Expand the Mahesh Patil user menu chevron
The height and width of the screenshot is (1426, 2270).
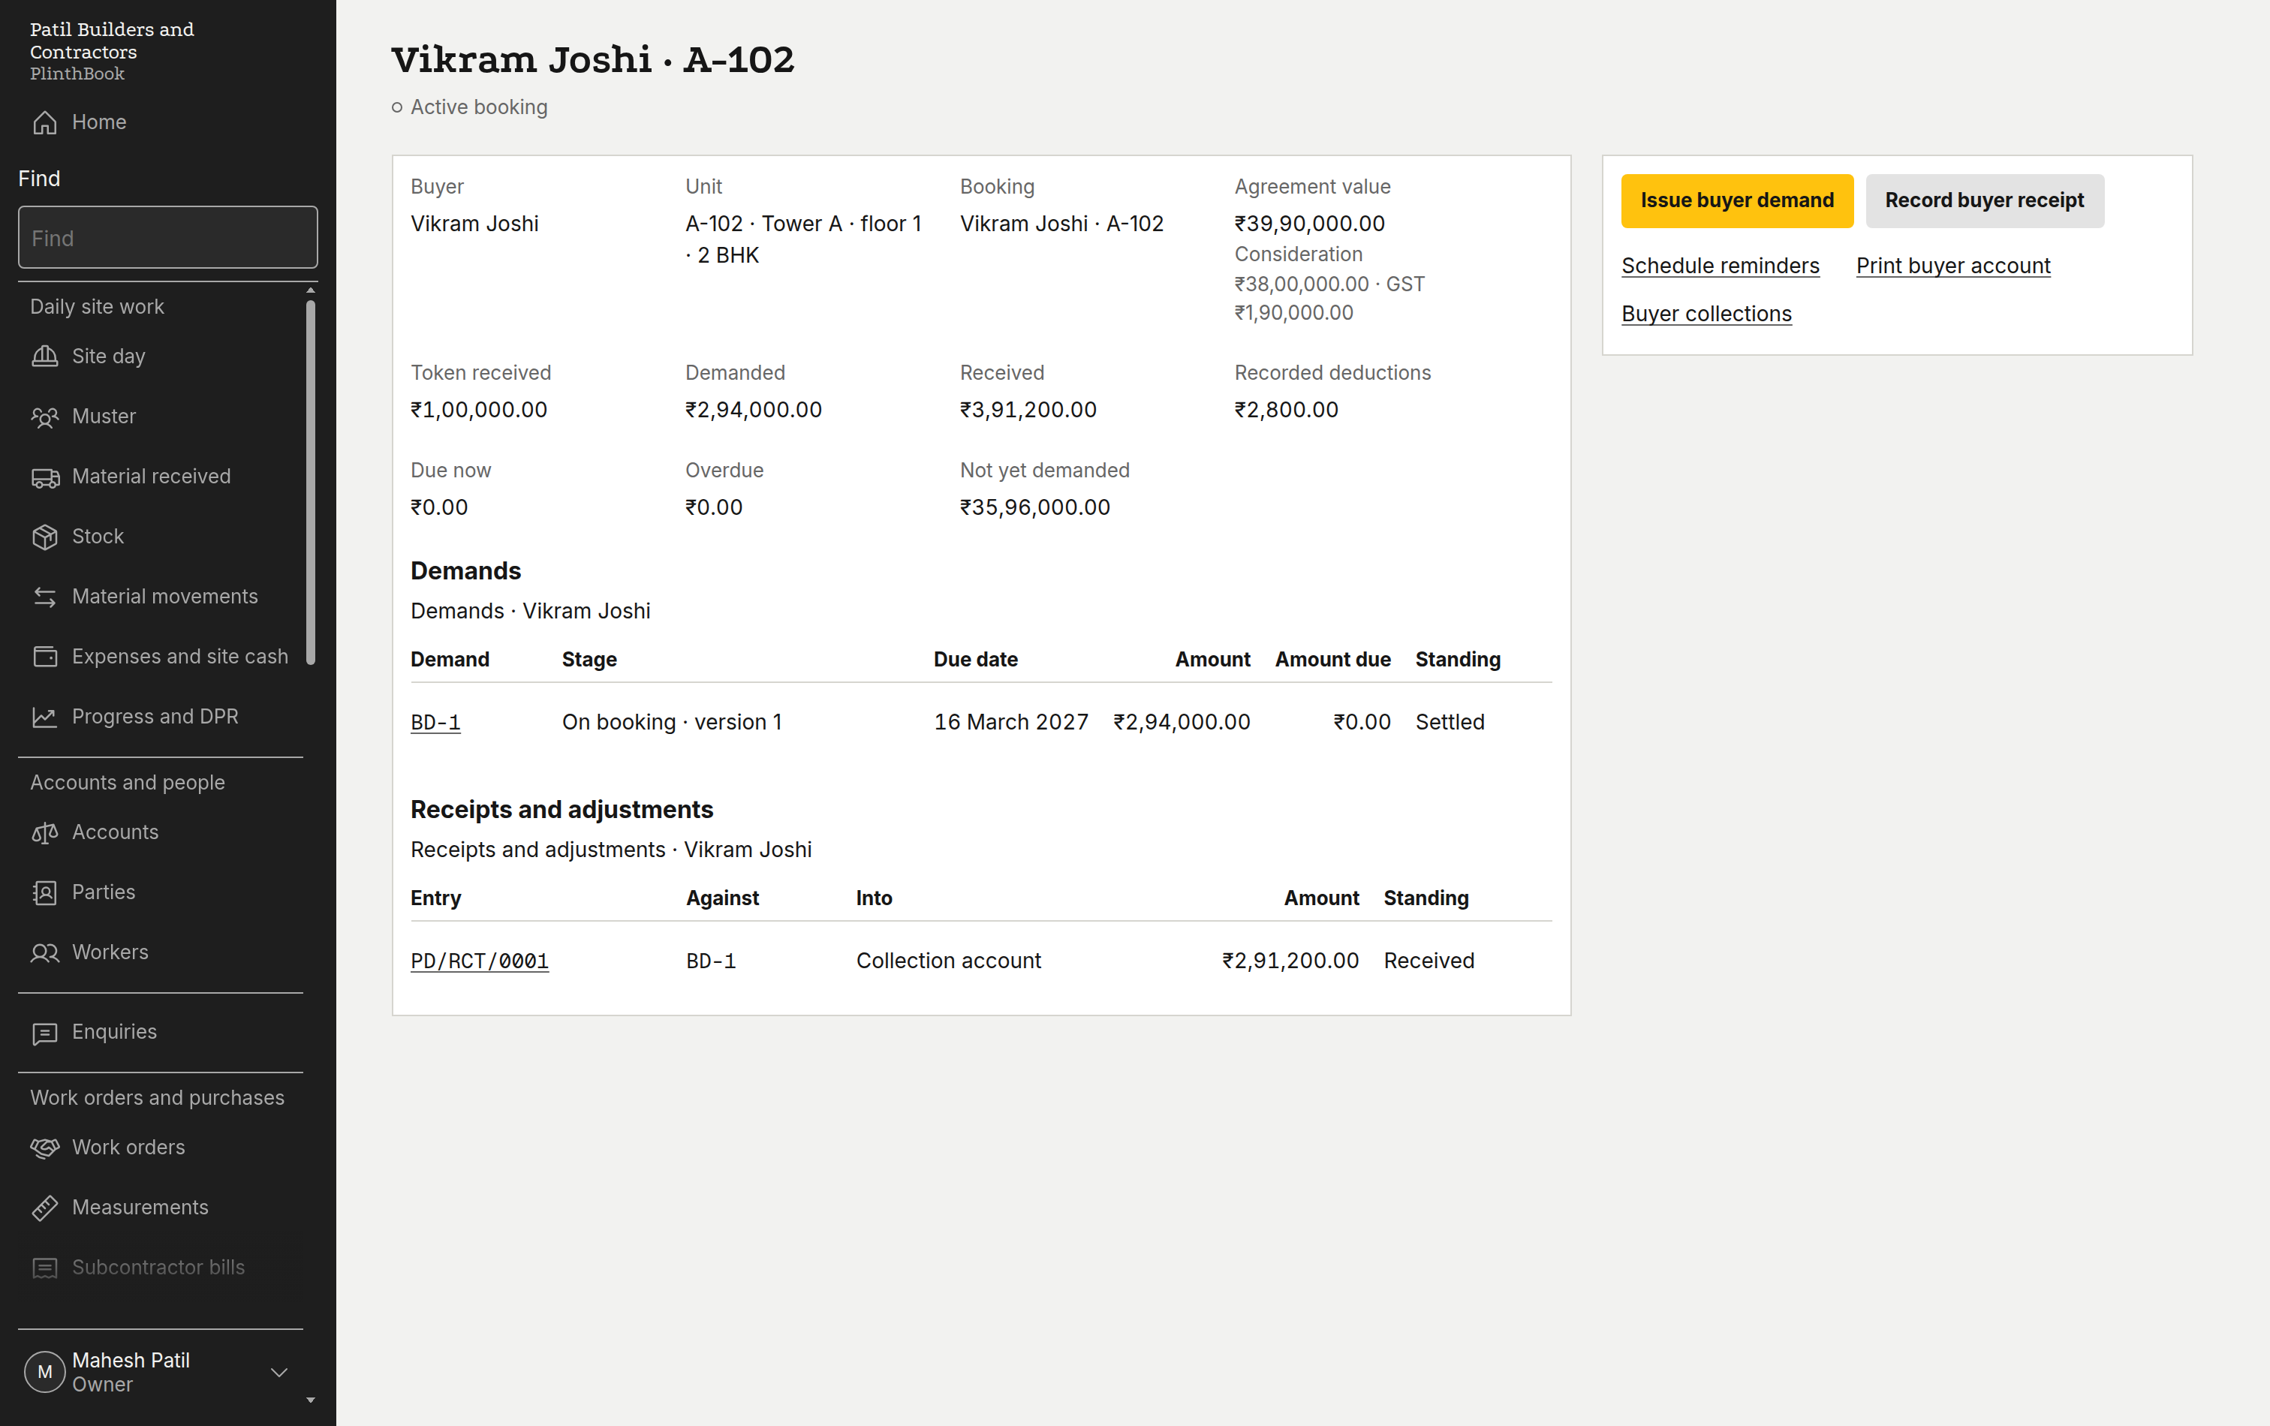(x=279, y=1372)
